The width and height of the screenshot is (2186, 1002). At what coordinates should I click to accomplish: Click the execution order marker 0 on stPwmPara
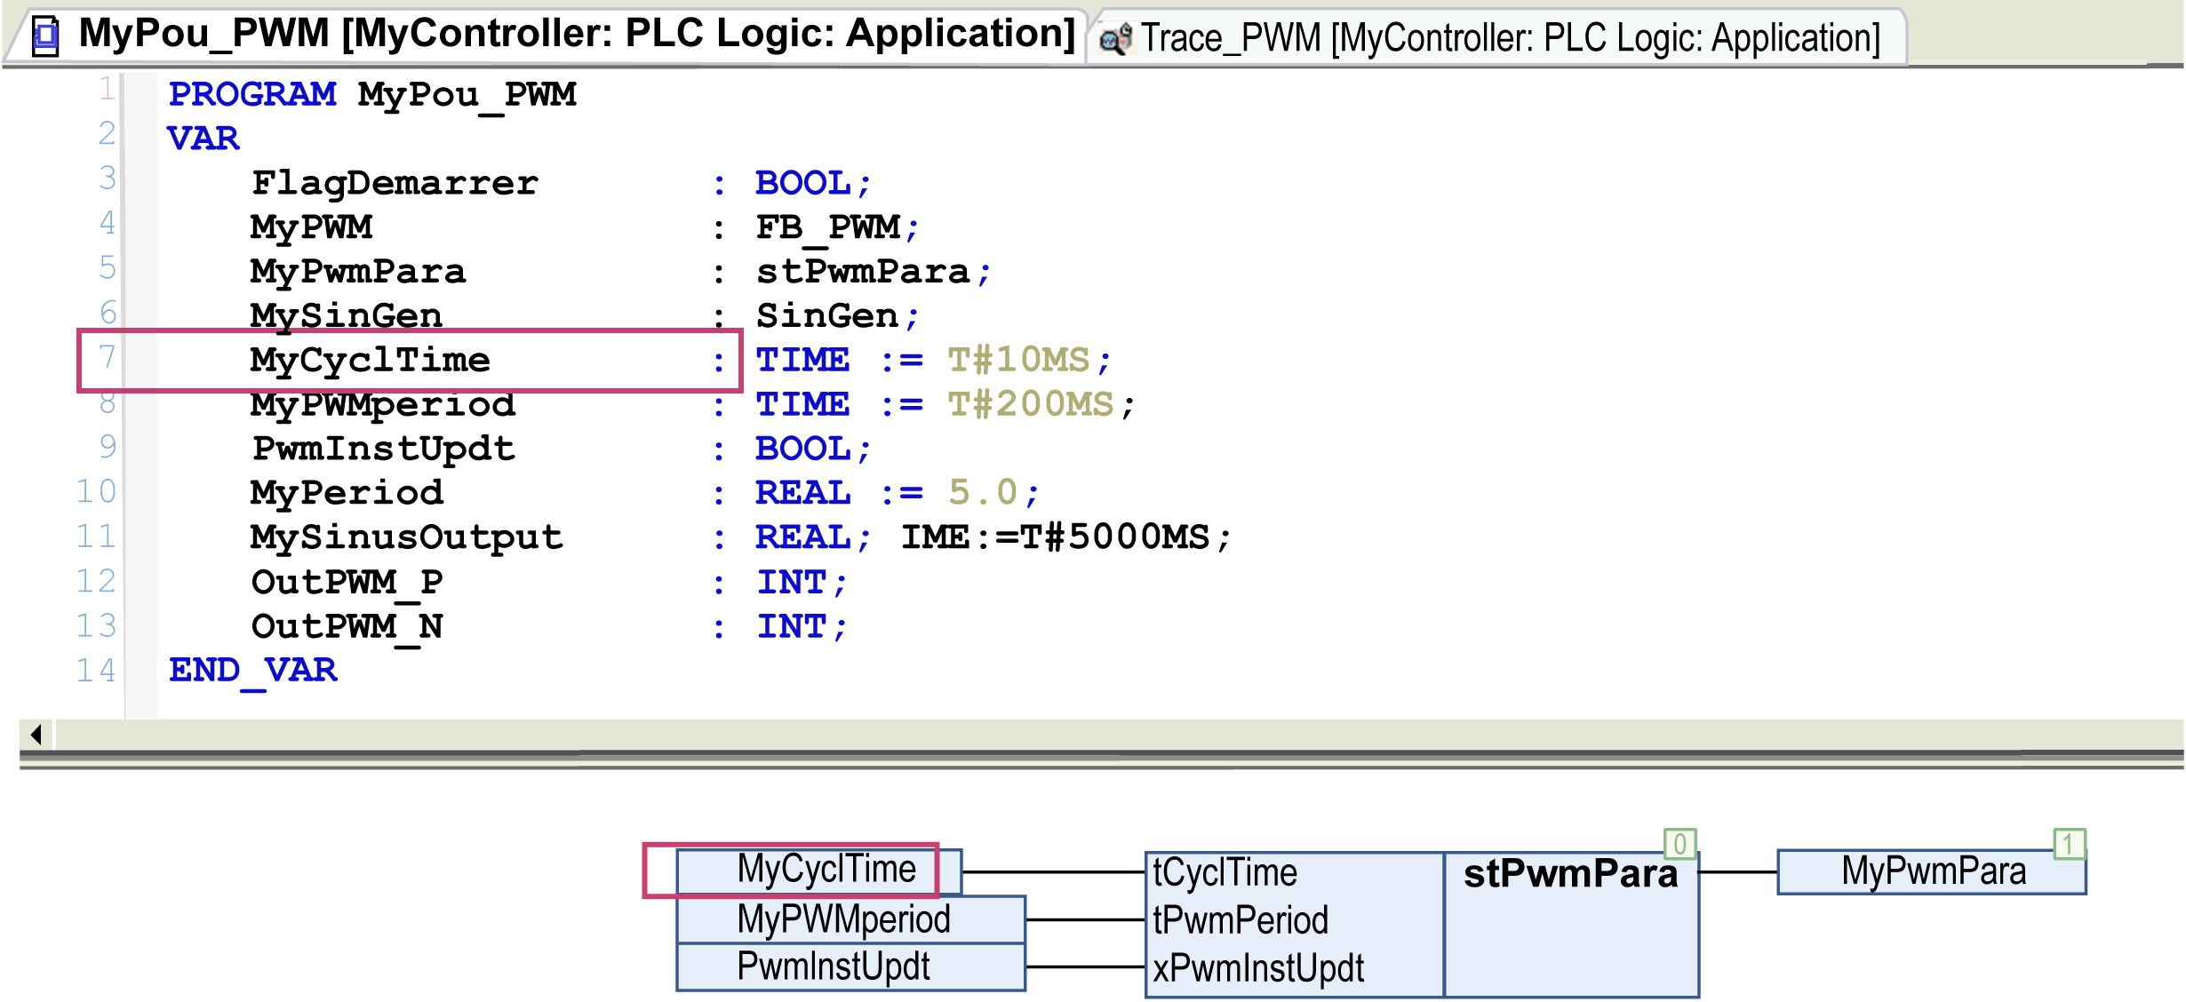click(x=1679, y=843)
